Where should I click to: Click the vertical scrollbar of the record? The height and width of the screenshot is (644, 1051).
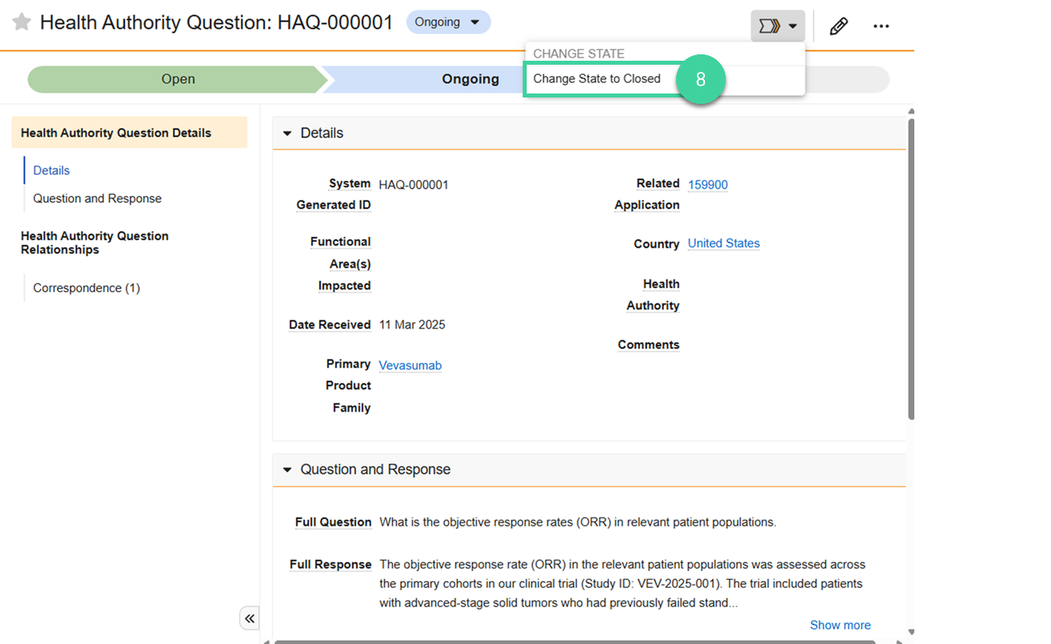[911, 268]
